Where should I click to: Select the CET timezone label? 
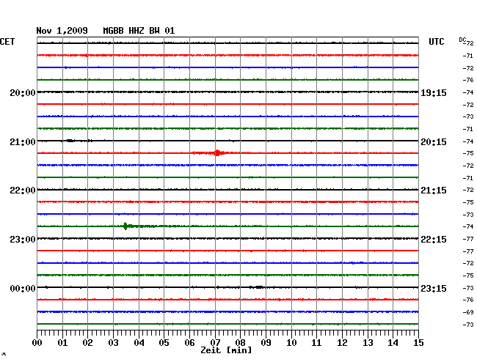pos(7,42)
